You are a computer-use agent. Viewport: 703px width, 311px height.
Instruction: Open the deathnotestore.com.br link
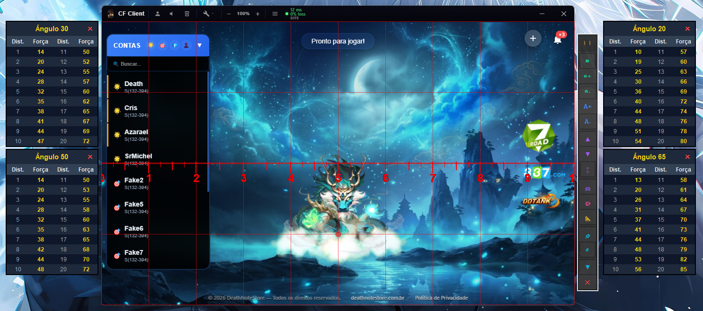[377, 298]
